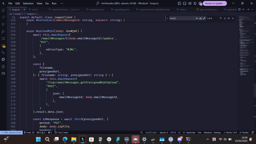Toggle Use Regular Expression in find widget
This screenshot has height=144, width=256.
click(x=204, y=18)
